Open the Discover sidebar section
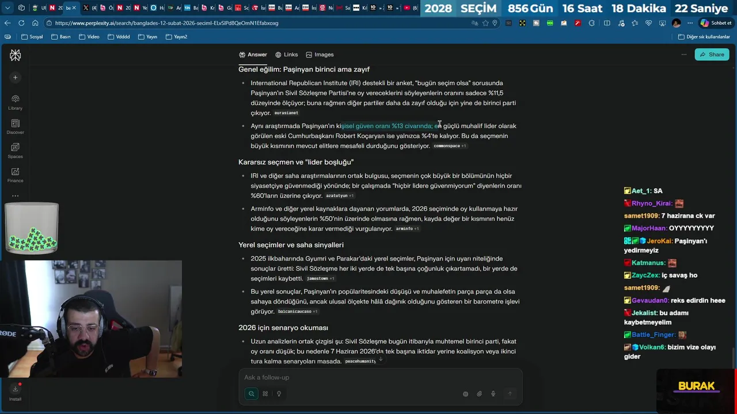Screen dimensions: 737x414 15,126
